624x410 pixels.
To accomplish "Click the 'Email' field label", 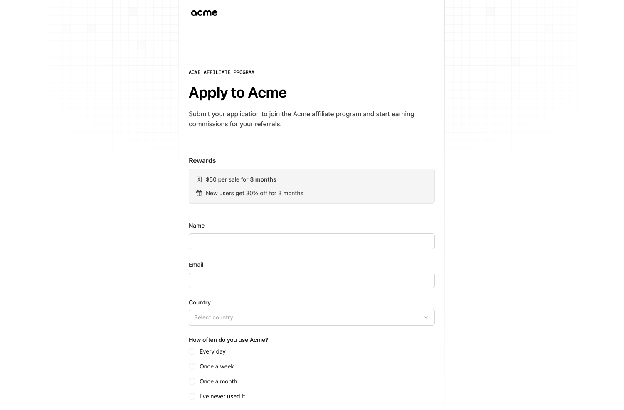I will (196, 265).
